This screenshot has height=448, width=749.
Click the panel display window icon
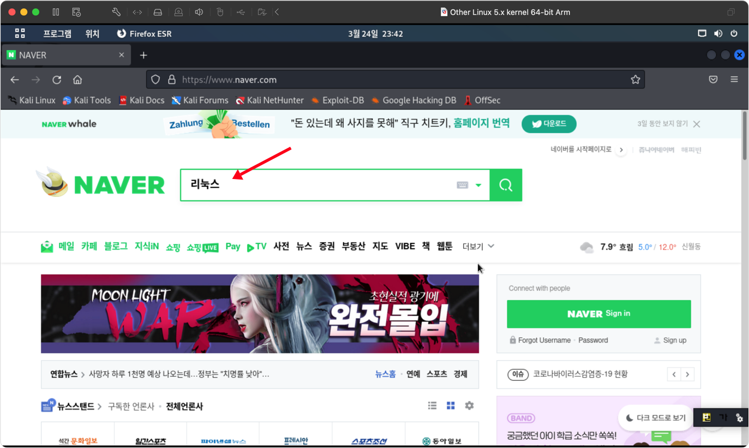[702, 33]
